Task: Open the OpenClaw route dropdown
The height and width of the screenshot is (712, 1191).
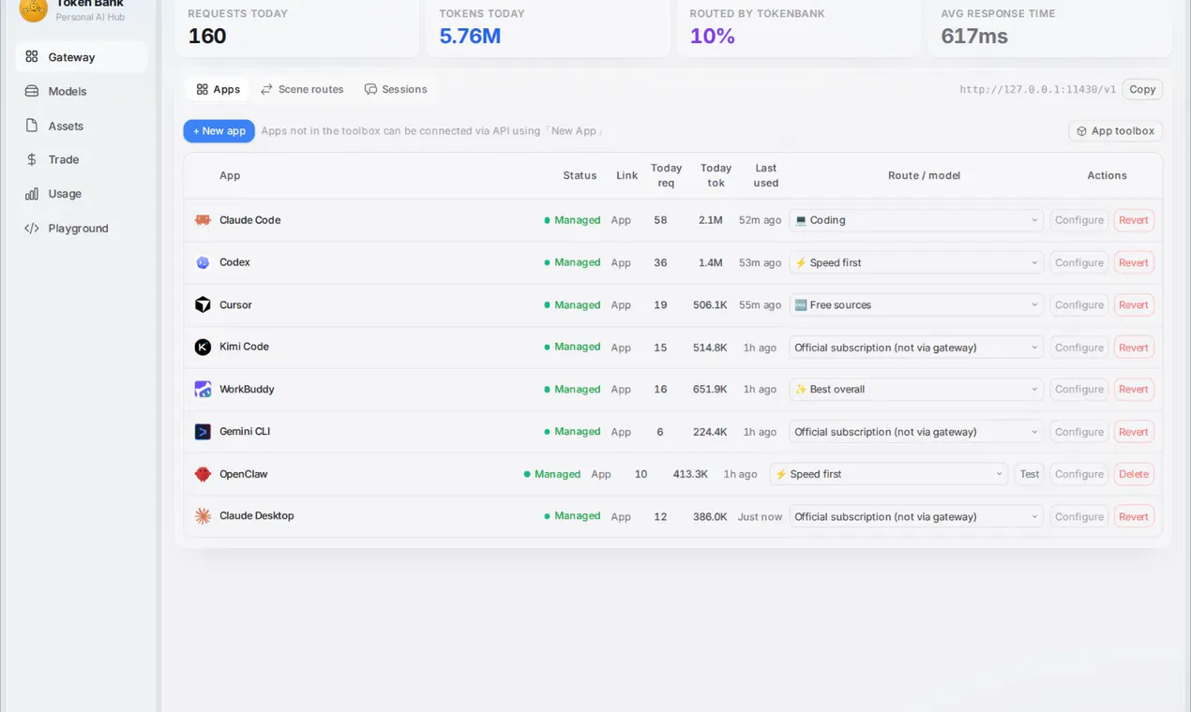Action: 889,474
